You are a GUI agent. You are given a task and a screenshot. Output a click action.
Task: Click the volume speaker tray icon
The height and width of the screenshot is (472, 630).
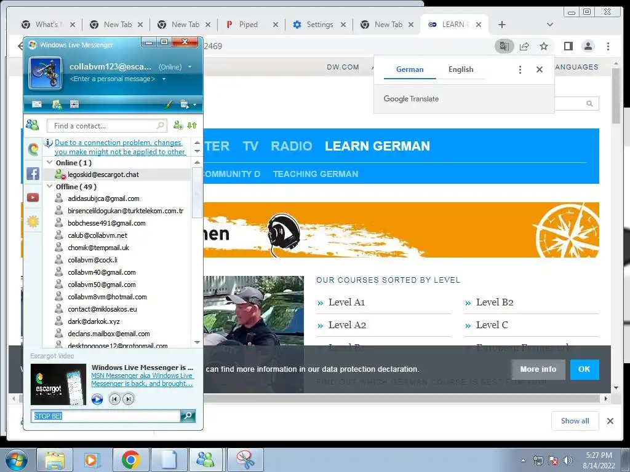click(568, 460)
